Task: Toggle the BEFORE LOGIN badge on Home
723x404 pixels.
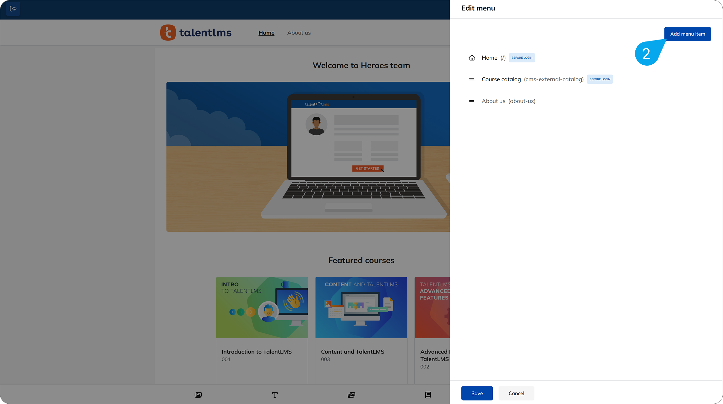Action: point(522,57)
